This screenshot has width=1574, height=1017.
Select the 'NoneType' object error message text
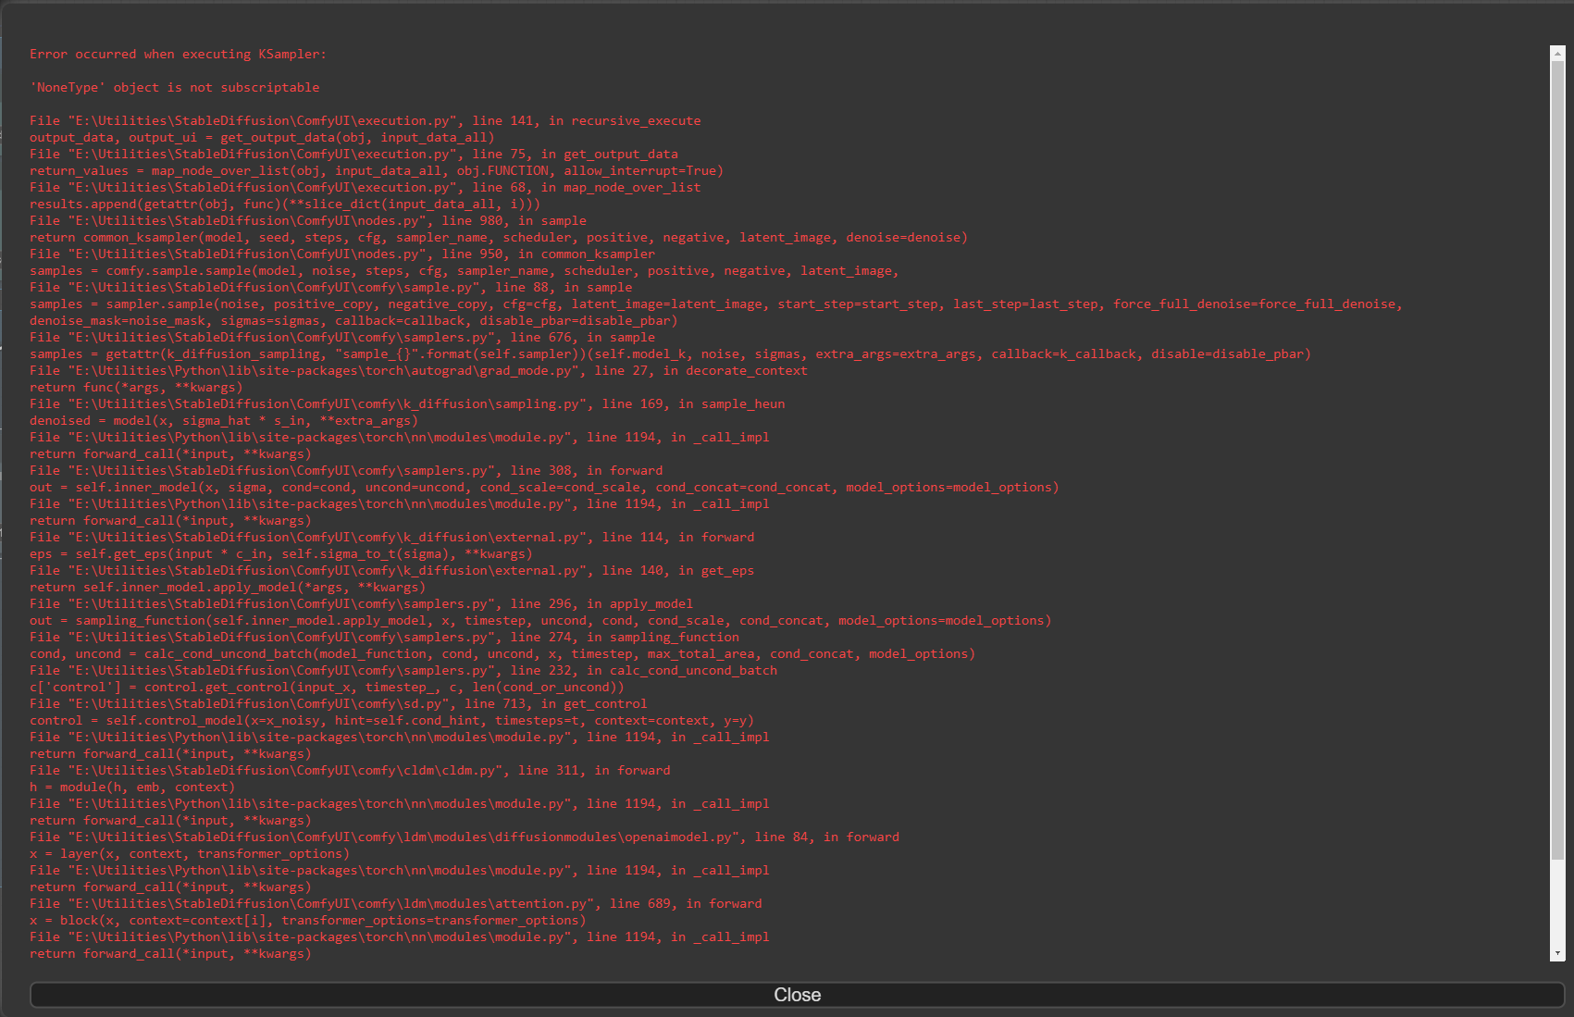click(175, 87)
